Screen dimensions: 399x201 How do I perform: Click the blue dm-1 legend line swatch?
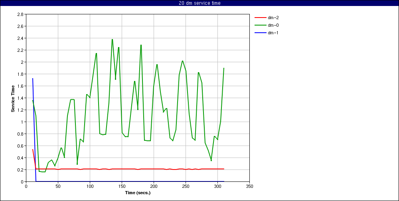[260, 33]
